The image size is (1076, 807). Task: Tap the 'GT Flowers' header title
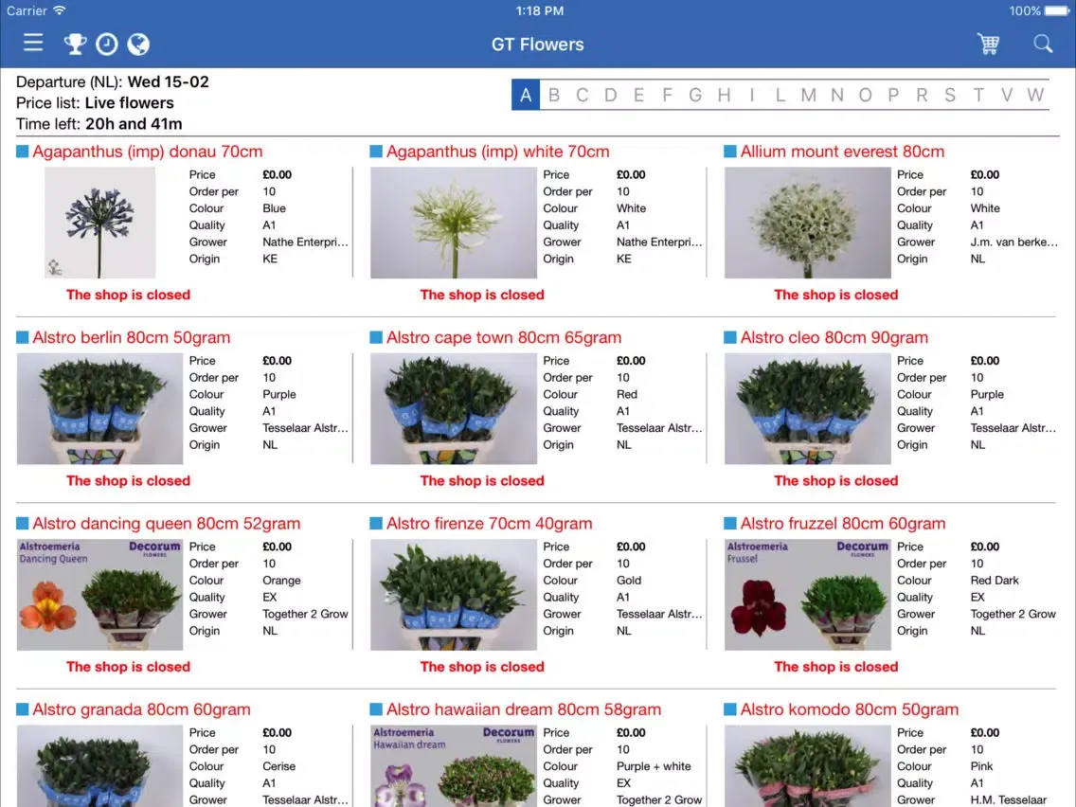click(x=538, y=45)
